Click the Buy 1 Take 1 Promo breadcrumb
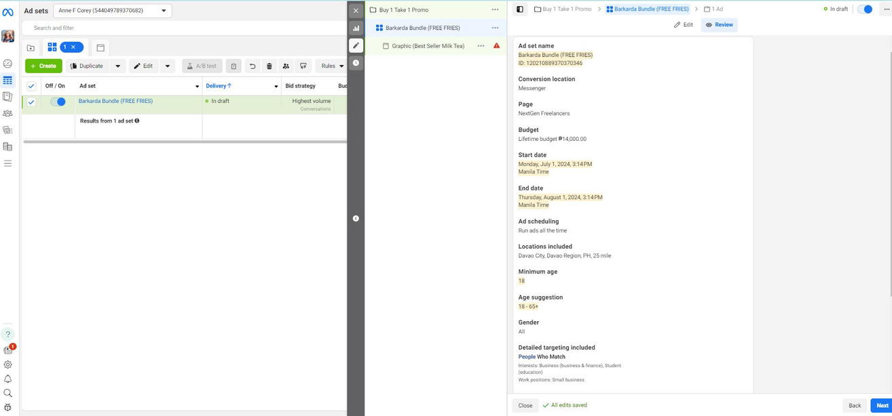Image resolution: width=892 pixels, height=416 pixels. (x=563, y=9)
